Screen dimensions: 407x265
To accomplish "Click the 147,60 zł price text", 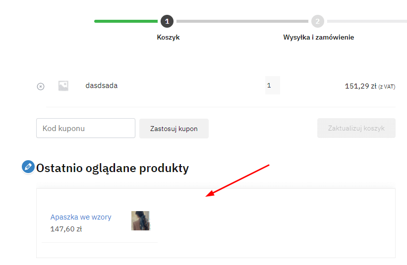I will coord(66,229).
